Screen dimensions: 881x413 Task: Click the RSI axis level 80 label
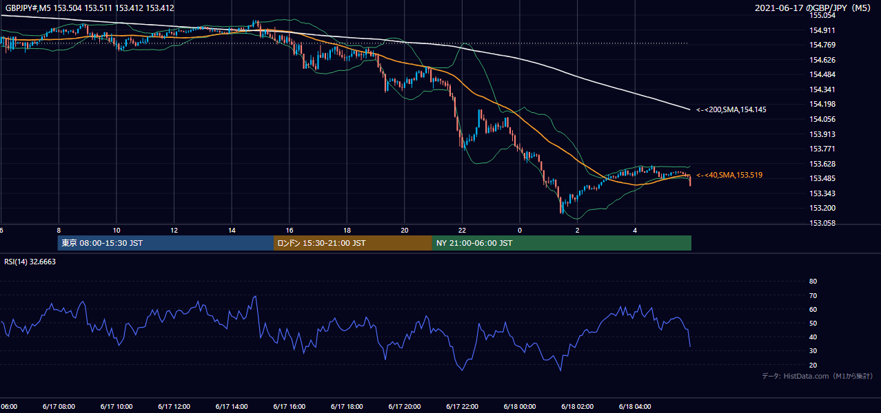[x=813, y=282]
